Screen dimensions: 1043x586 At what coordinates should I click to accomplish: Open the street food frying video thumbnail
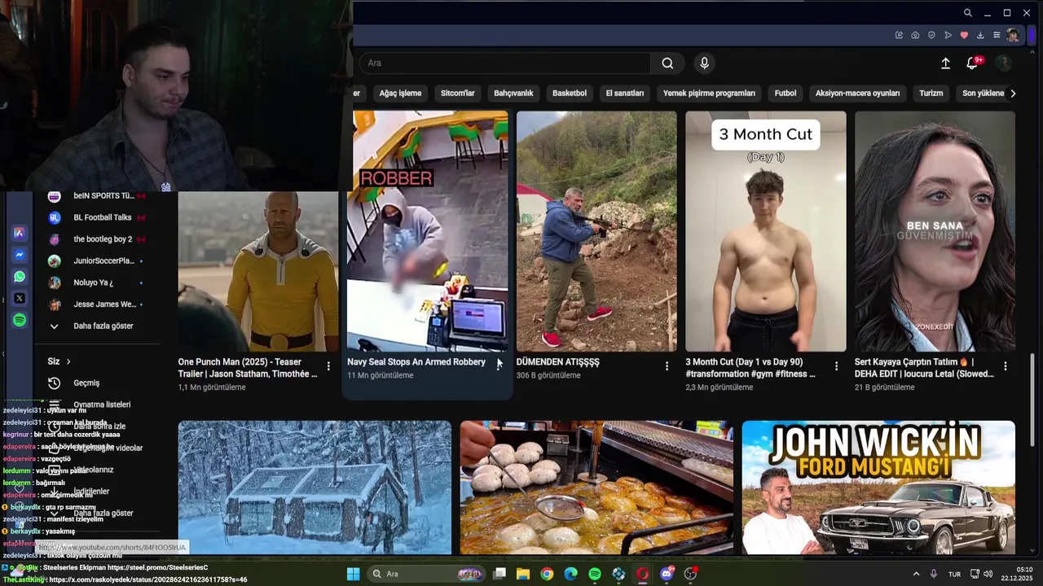point(596,488)
